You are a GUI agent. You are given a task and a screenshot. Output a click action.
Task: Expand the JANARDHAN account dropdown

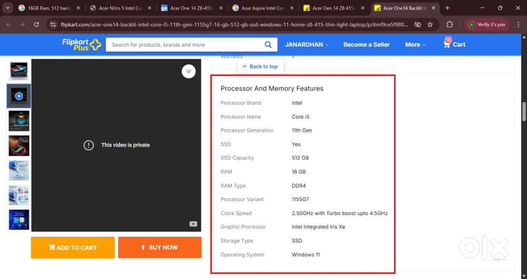307,45
